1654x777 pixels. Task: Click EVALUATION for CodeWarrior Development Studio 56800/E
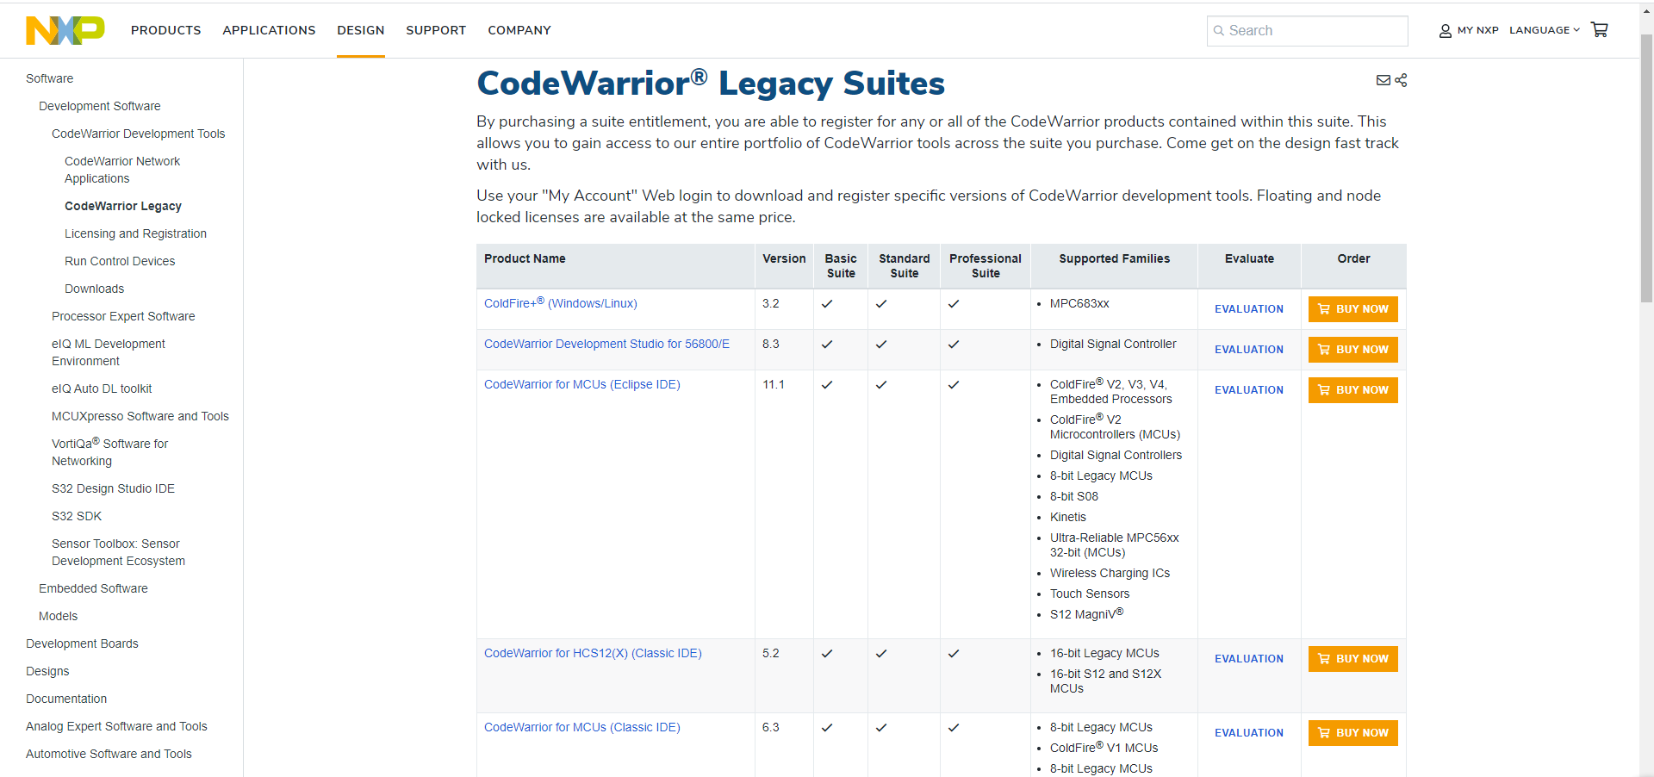(x=1249, y=350)
